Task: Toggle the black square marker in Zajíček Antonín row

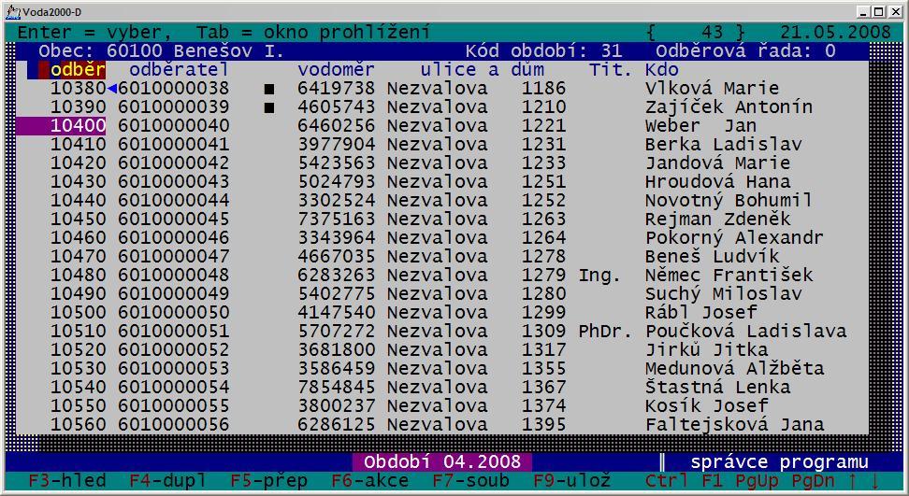Action: pos(269,108)
